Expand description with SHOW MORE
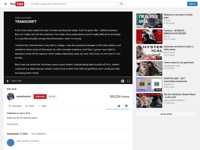The width and height of the screenshot is (200, 150). tap(13, 124)
